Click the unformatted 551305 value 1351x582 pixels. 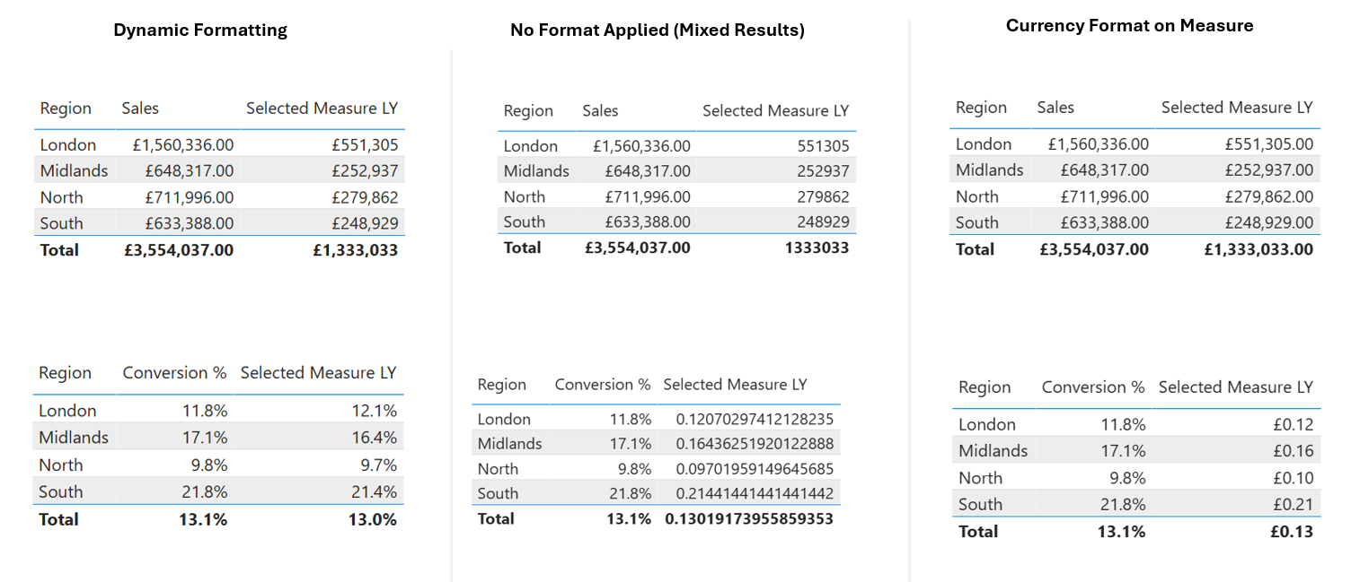pyautogui.click(x=822, y=146)
